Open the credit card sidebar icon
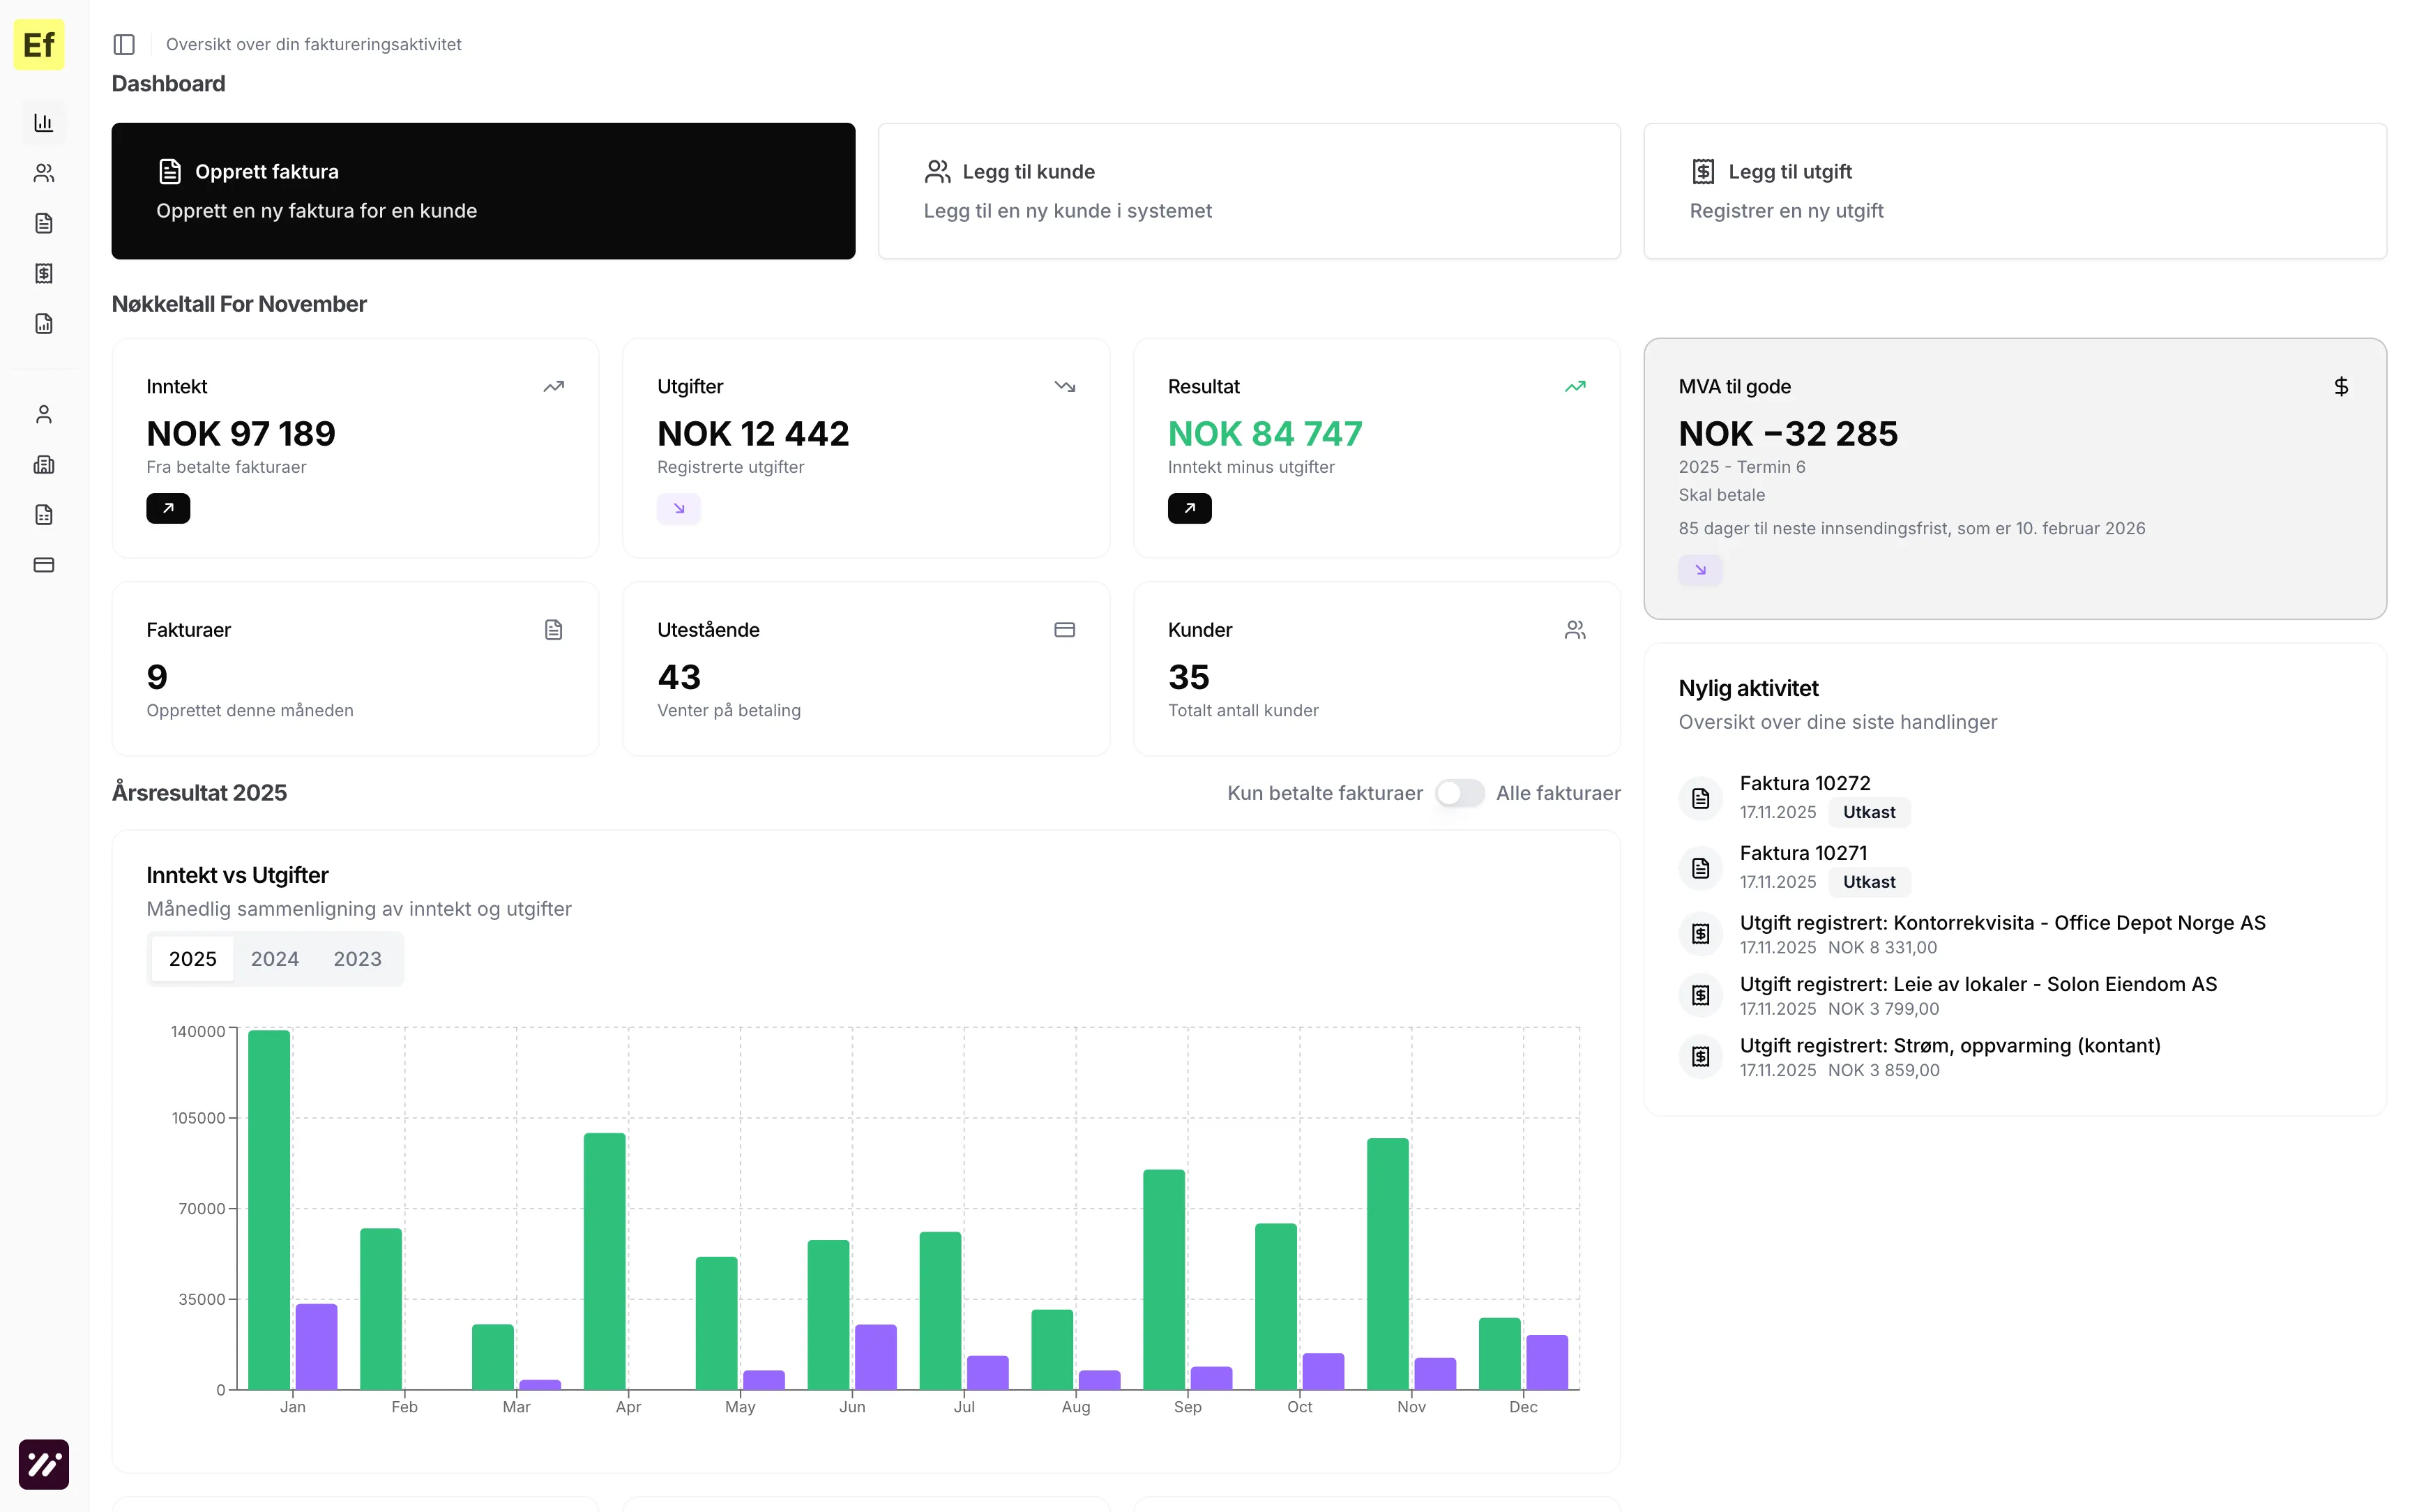The height and width of the screenshot is (1512, 2410). 43,564
